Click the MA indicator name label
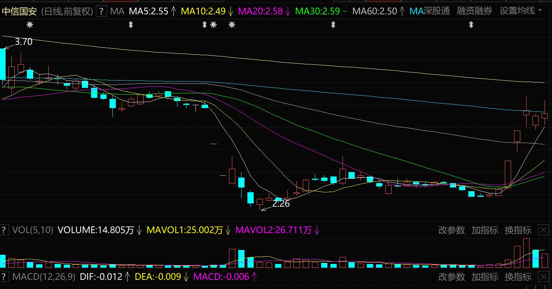The image size is (552, 289). point(117,11)
